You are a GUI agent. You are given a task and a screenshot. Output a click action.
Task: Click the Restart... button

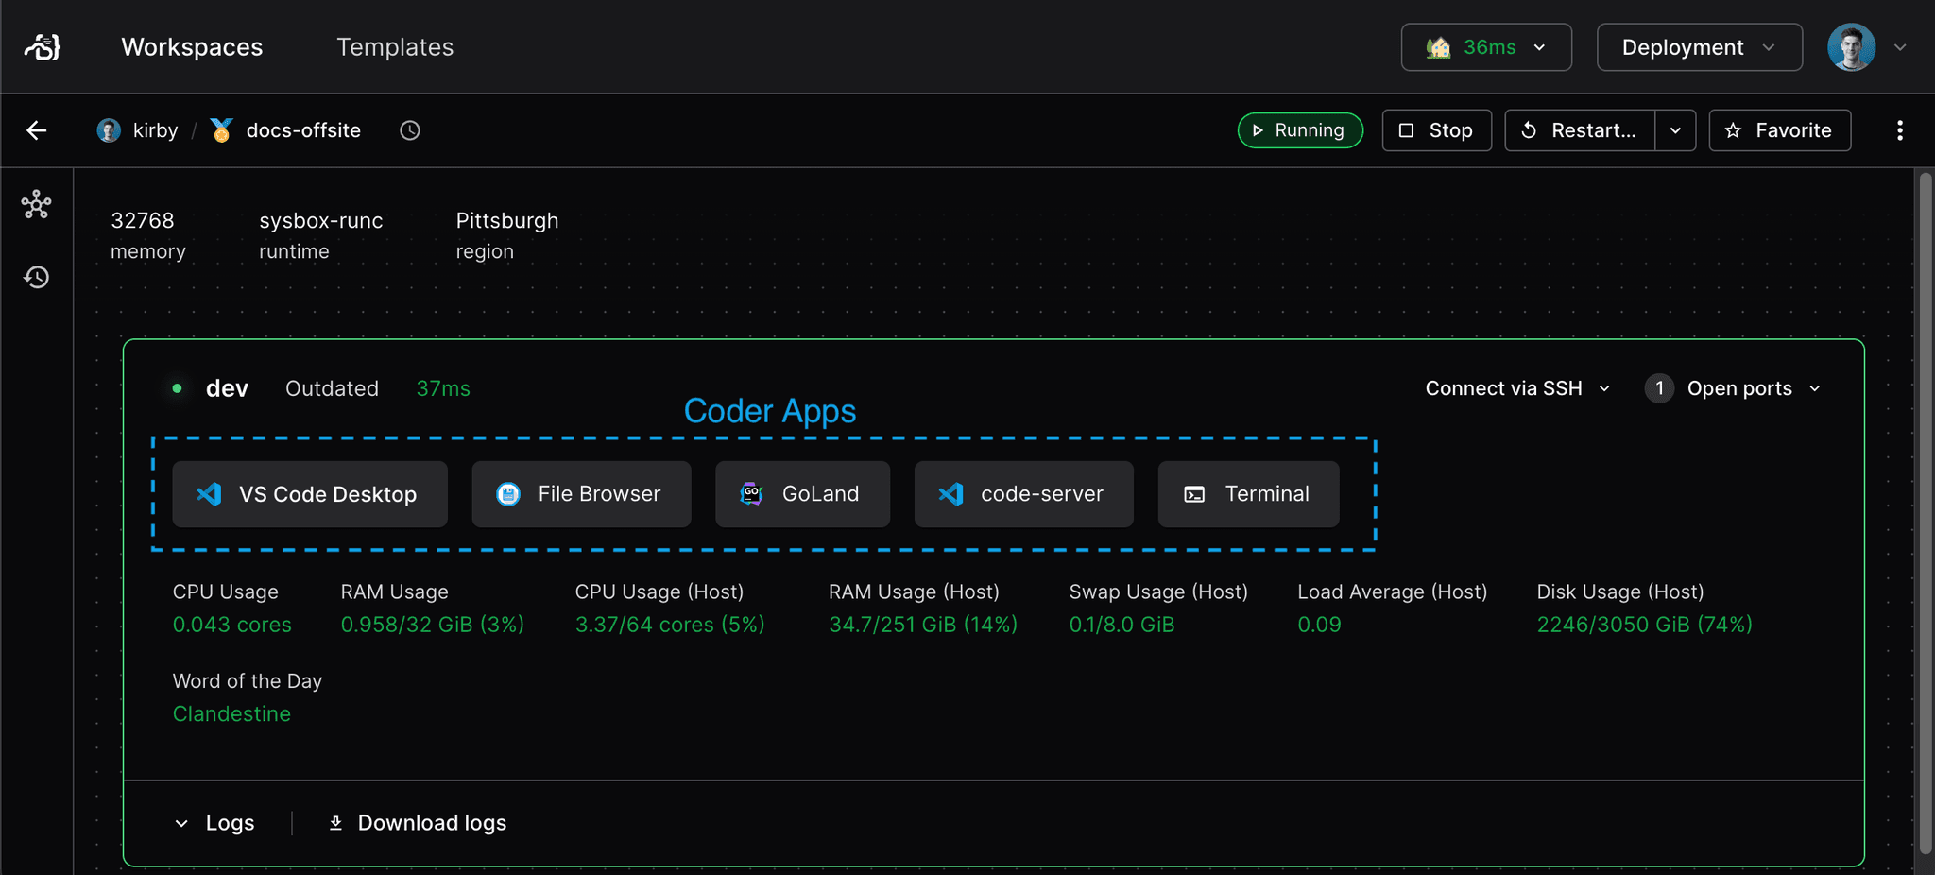click(x=1580, y=130)
